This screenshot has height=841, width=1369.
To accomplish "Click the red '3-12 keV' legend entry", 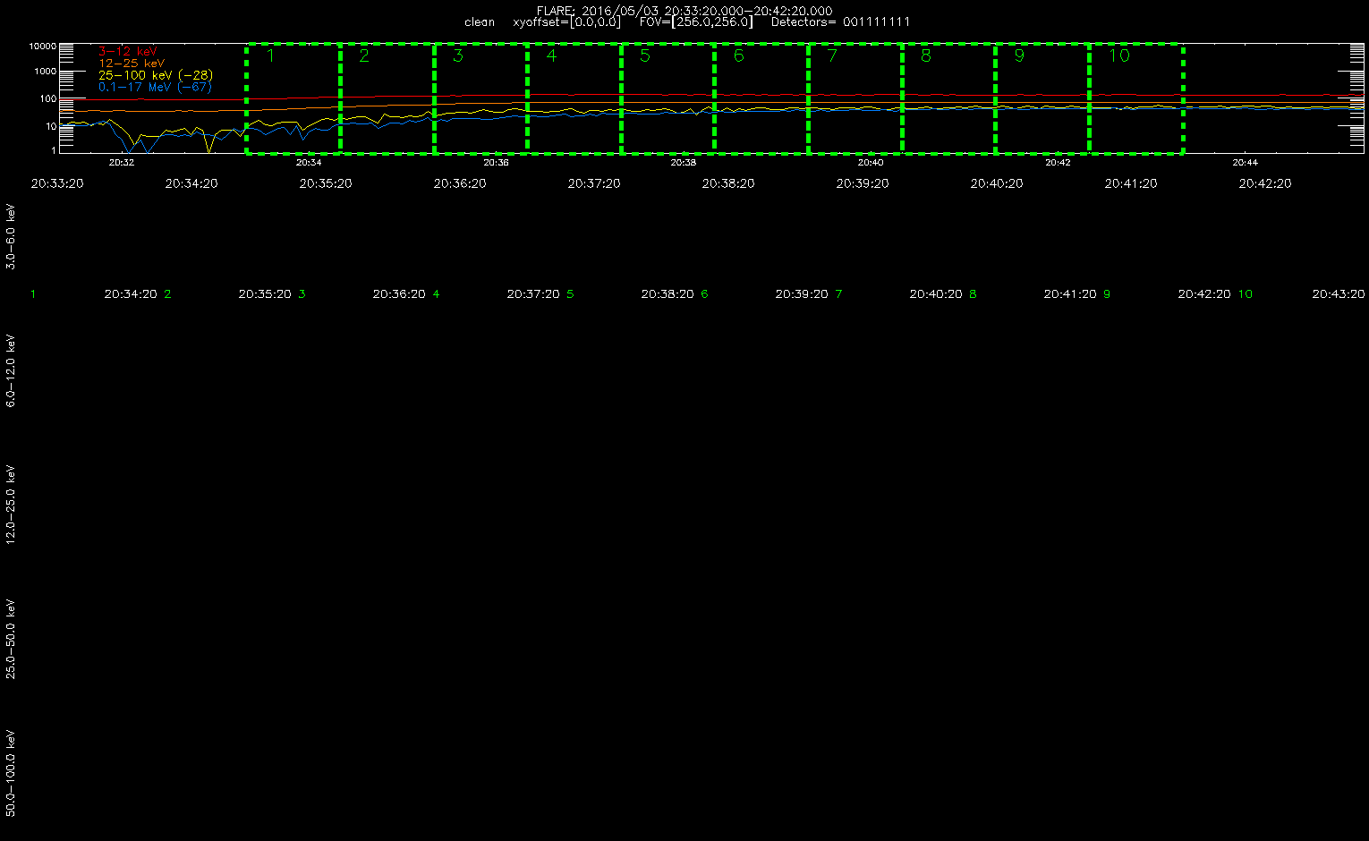I will pyautogui.click(x=128, y=52).
